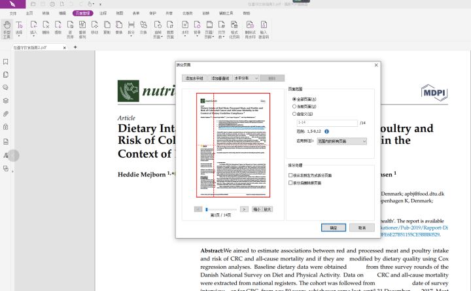Screen dimensions: 471x291
Task: Click the Watermark (水印) toolbar icon
Action: [185, 28]
